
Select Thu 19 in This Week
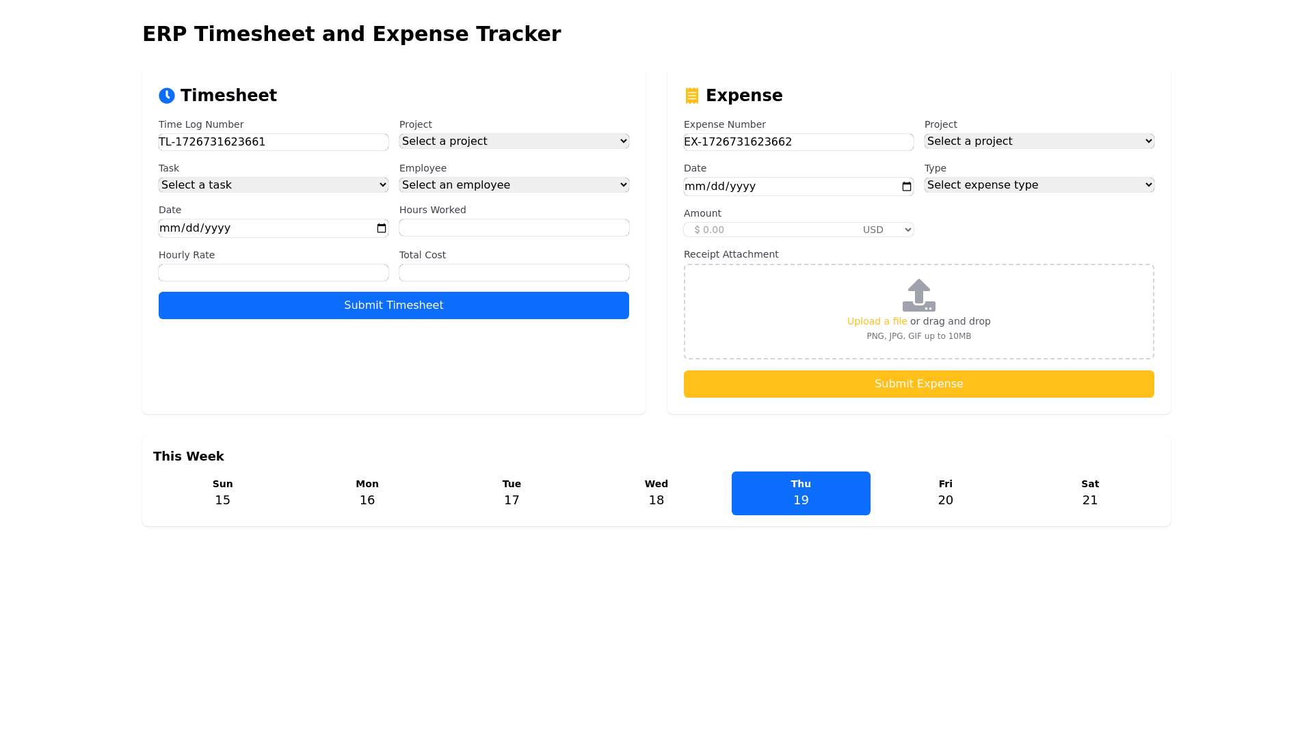[801, 493]
